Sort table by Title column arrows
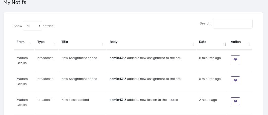The width and height of the screenshot is (268, 115). point(103,44)
